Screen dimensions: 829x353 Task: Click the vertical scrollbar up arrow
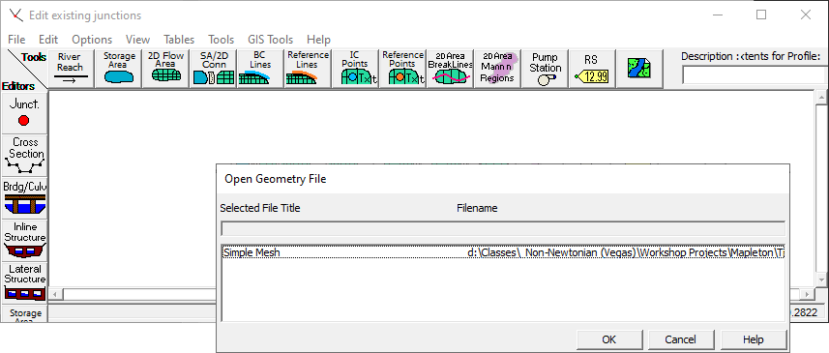[x=821, y=98]
